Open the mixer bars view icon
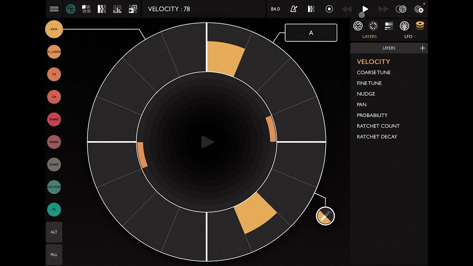 click(117, 9)
